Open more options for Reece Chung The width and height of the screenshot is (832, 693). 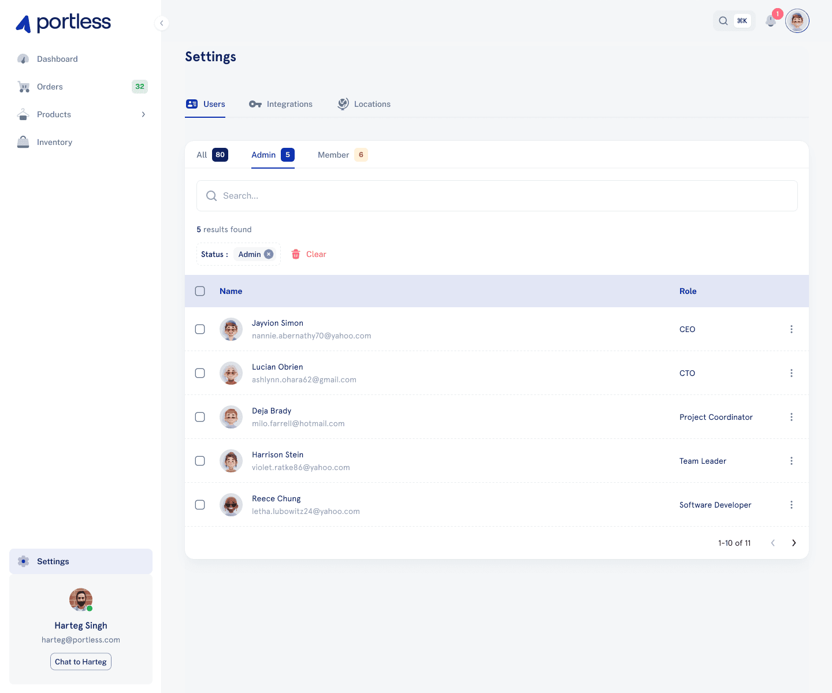coord(792,505)
